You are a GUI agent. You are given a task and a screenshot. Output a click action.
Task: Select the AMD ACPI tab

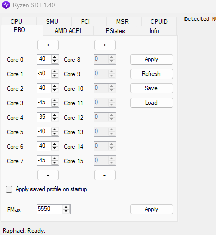[x=68, y=31]
